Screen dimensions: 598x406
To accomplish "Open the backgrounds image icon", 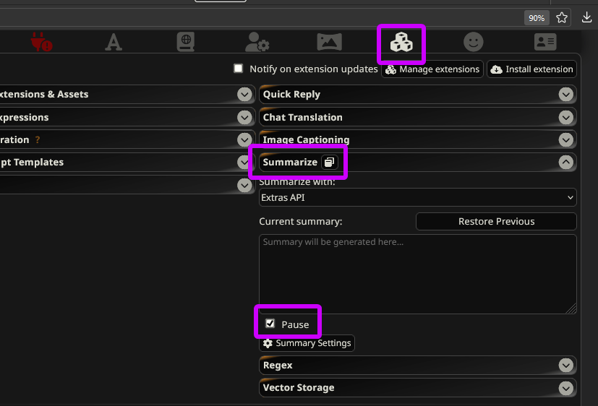I will (x=329, y=43).
